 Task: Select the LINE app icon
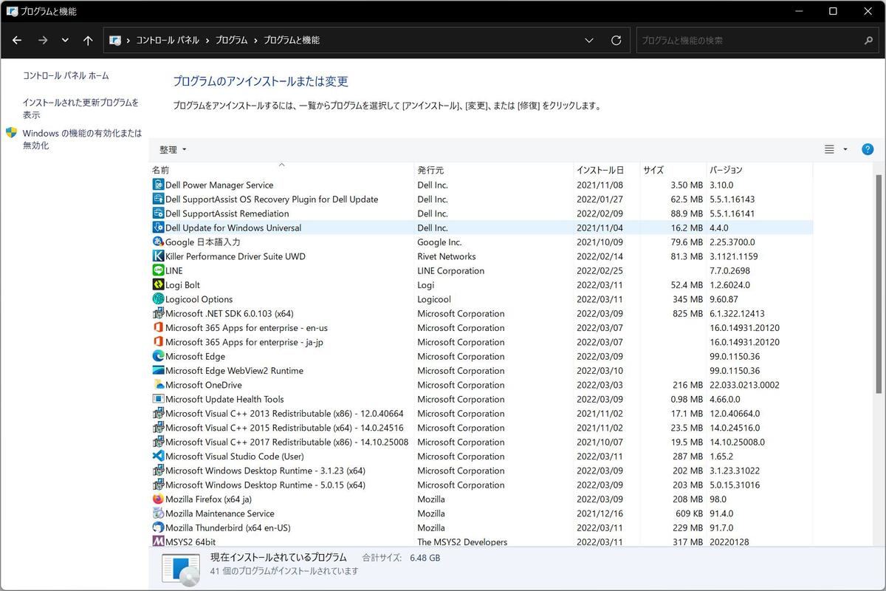158,270
